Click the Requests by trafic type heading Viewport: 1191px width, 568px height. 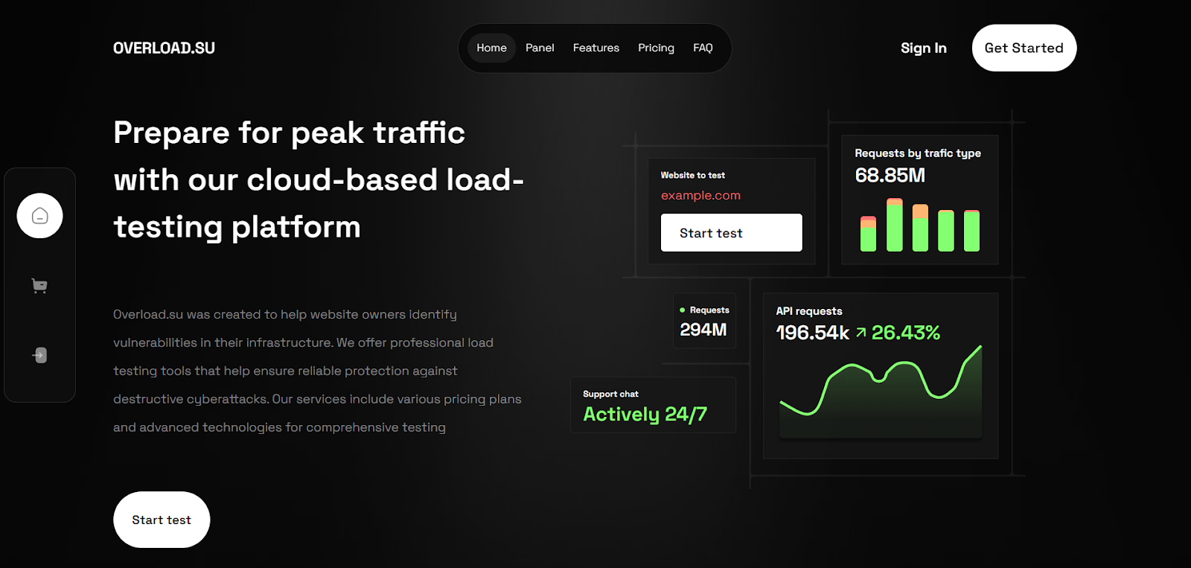(x=918, y=153)
